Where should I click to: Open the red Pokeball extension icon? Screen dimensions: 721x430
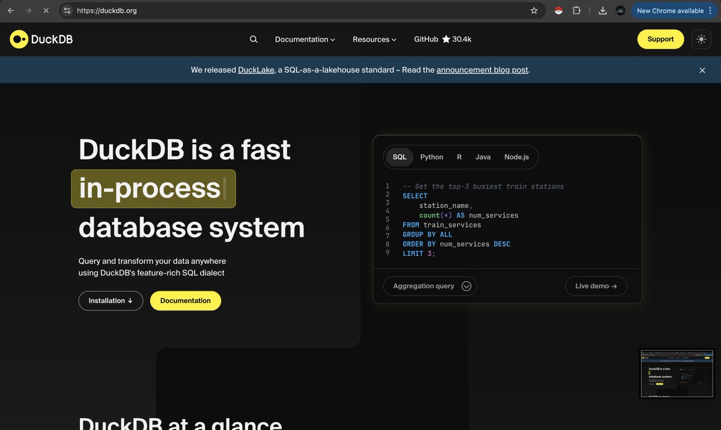point(559,10)
